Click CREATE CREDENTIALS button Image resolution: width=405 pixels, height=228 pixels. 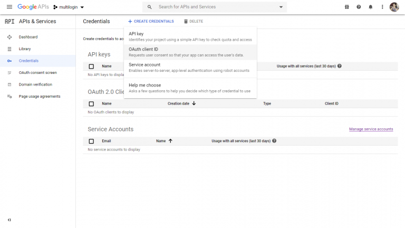pyautogui.click(x=151, y=21)
